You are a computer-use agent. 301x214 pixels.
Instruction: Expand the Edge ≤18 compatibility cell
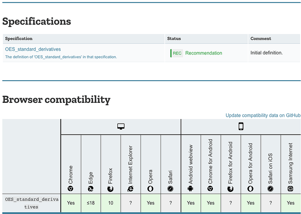click(91, 203)
